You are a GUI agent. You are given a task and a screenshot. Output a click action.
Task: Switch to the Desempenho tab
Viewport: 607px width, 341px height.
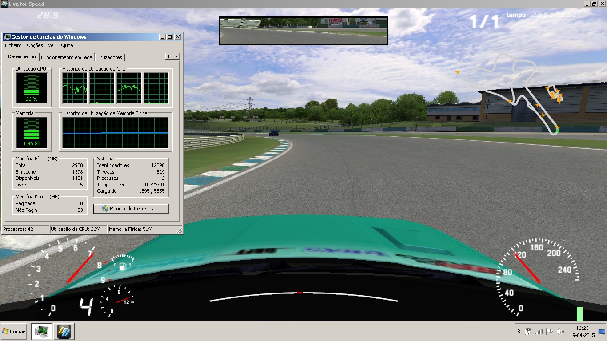click(22, 56)
